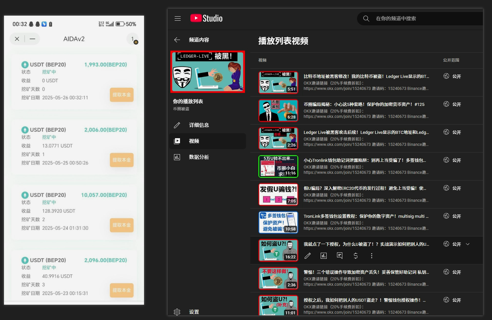Viewport: 492px width, 320px height.
Task: Click public globe icon on 币圈骗局揭秘 row
Action: coord(446,104)
